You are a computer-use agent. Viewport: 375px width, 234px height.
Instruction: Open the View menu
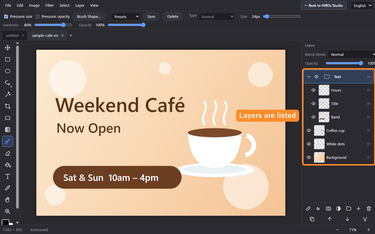point(94,6)
